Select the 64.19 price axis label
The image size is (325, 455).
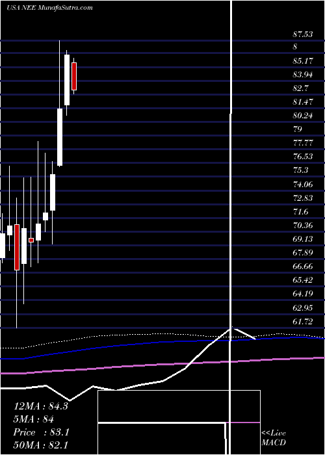(x=303, y=293)
